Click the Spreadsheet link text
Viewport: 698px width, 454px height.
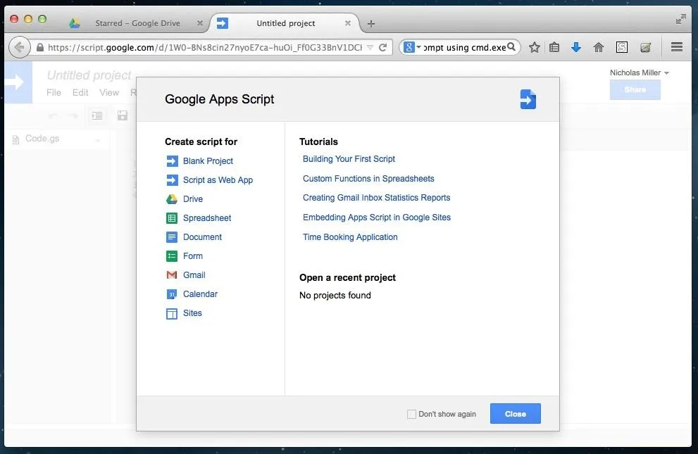pyautogui.click(x=207, y=218)
